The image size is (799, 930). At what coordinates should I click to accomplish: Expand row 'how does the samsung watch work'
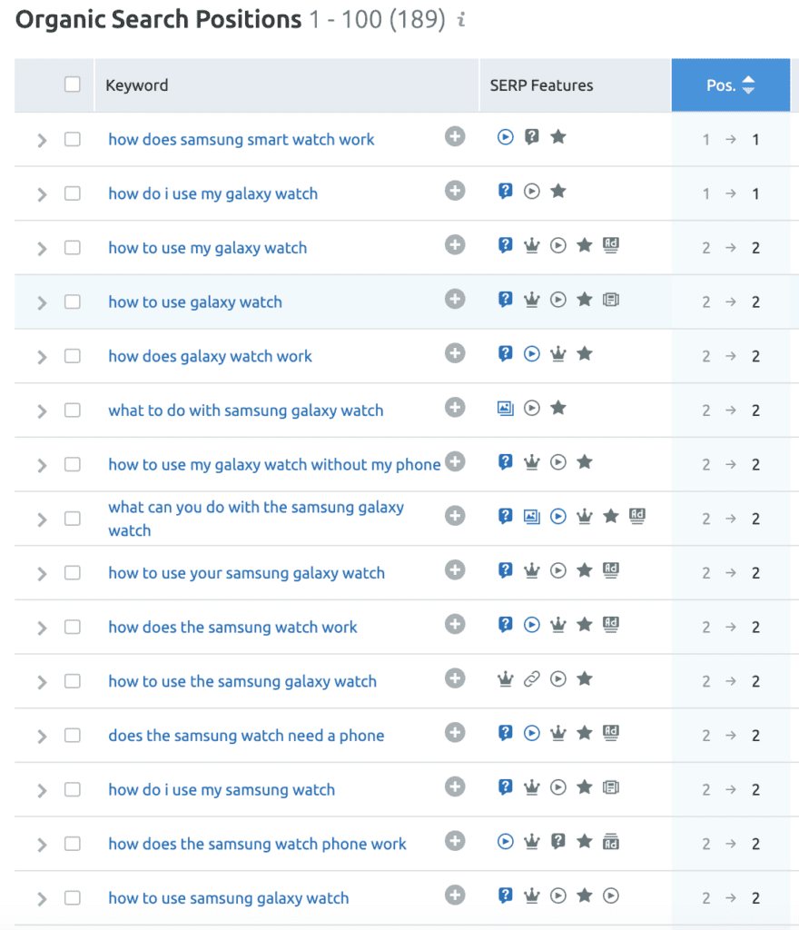click(42, 628)
